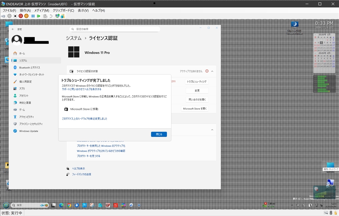Screen dimensions: 339x216
Task: Click Microsoft Store を開く button
Action: point(195,109)
